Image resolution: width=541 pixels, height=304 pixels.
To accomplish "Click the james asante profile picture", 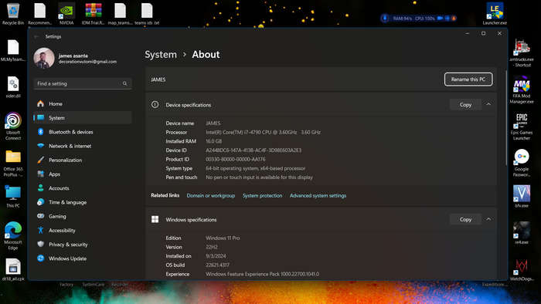I will tap(44, 58).
